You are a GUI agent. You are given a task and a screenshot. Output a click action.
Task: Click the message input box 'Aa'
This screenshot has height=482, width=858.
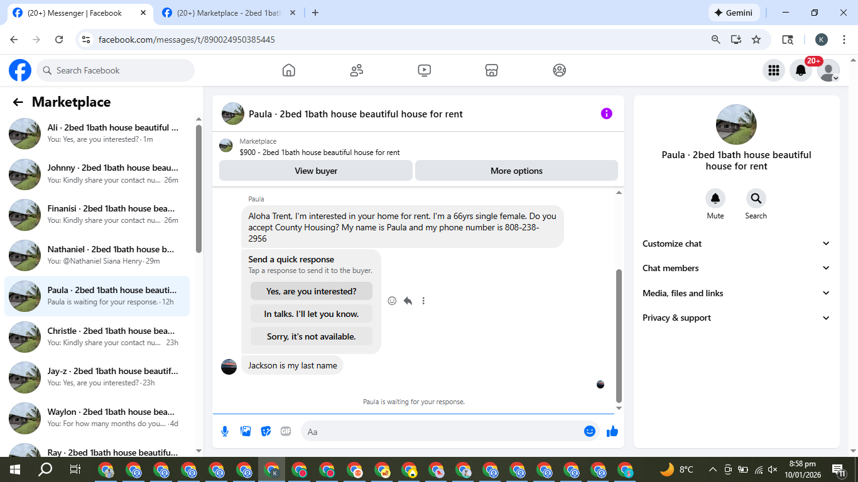pyautogui.click(x=443, y=431)
